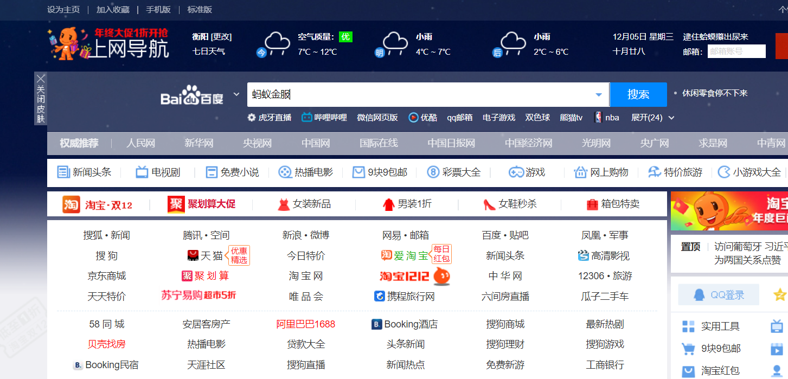Click the 实用工具 grid icon
788x379 pixels.
pos(688,326)
